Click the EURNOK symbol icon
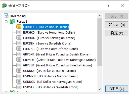 [x=19, y=38]
